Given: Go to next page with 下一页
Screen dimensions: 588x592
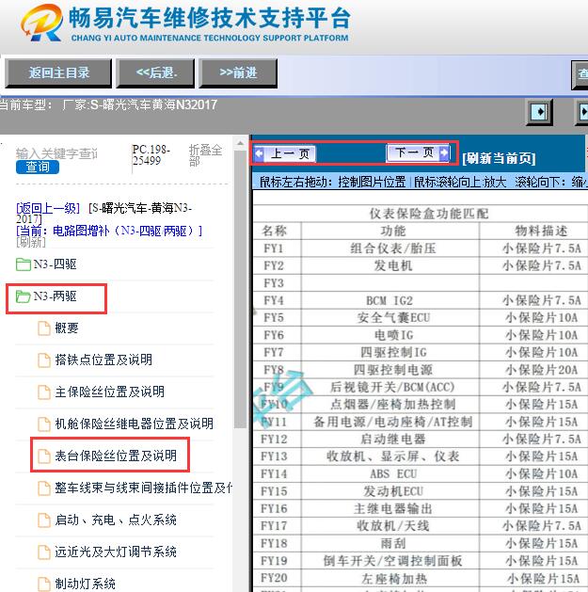Looking at the screenshot, I should coord(418,152).
